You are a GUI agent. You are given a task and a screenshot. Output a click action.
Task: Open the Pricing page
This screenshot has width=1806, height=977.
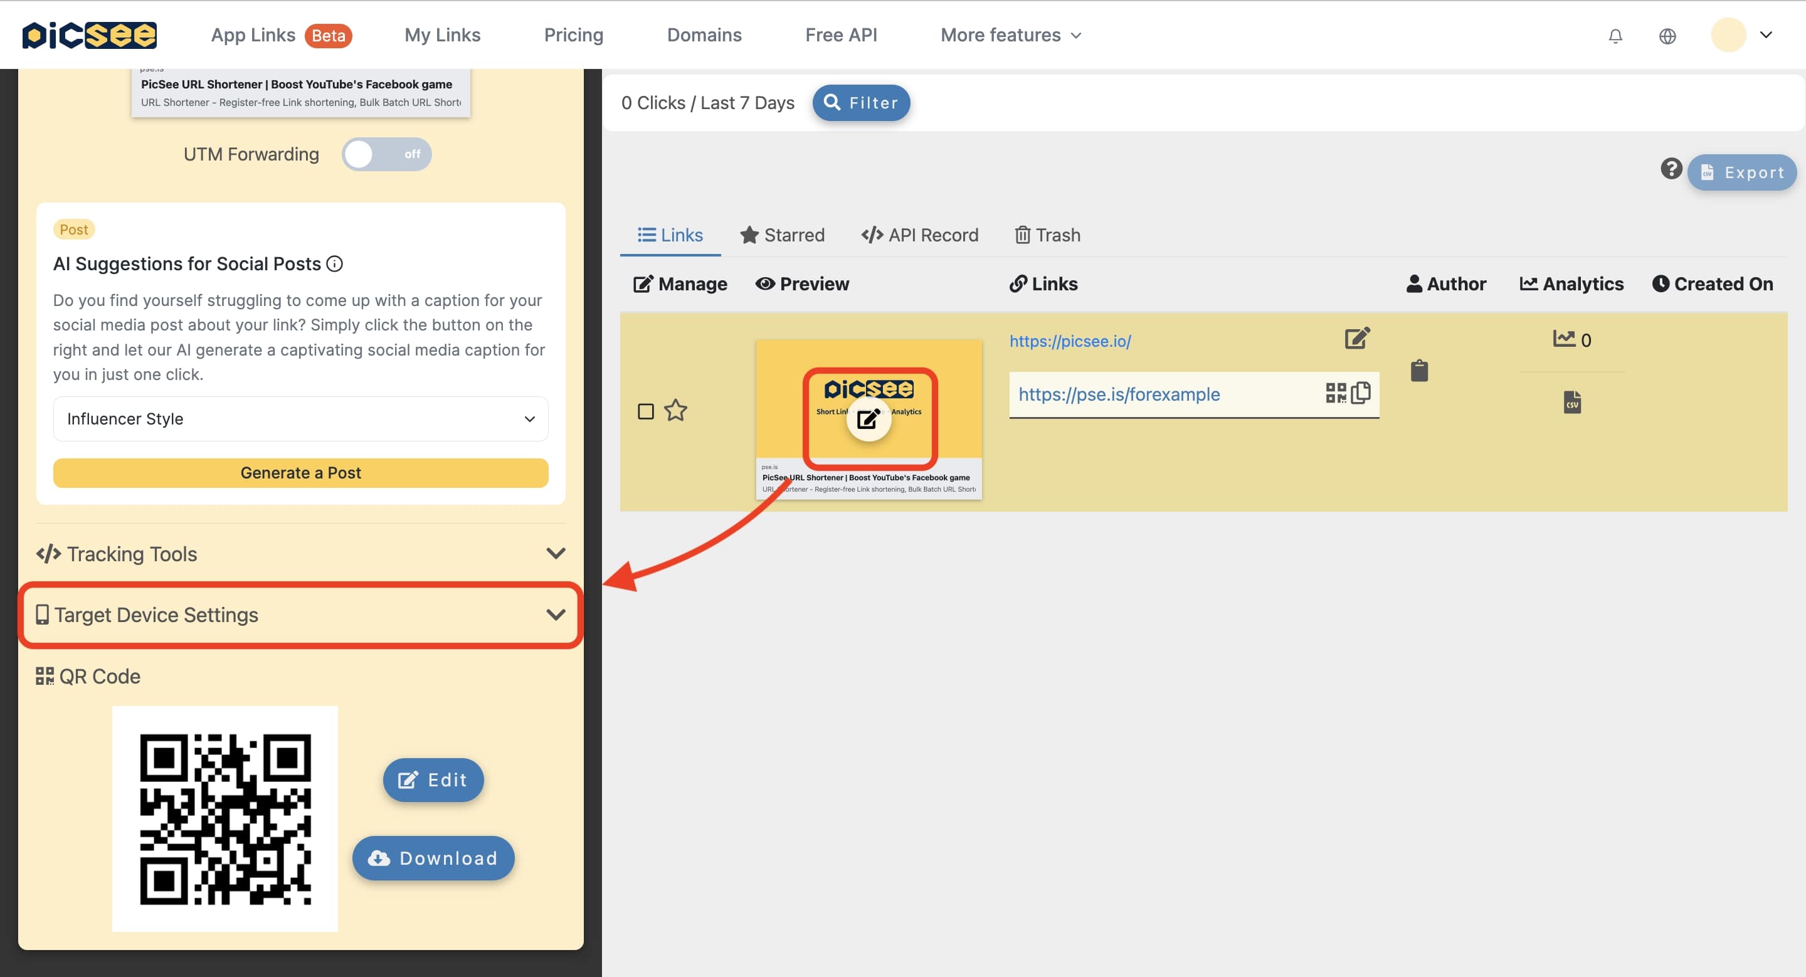point(574,35)
